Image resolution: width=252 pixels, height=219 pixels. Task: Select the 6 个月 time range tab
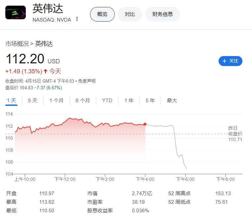[83, 101]
